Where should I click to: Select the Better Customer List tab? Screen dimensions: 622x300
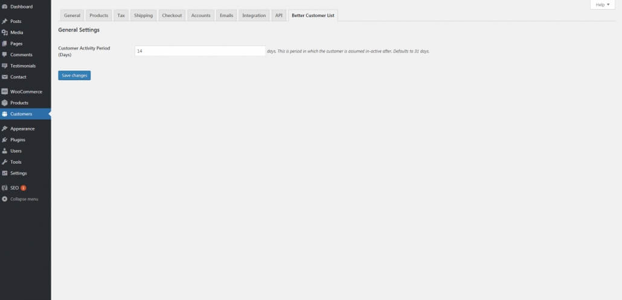(313, 16)
